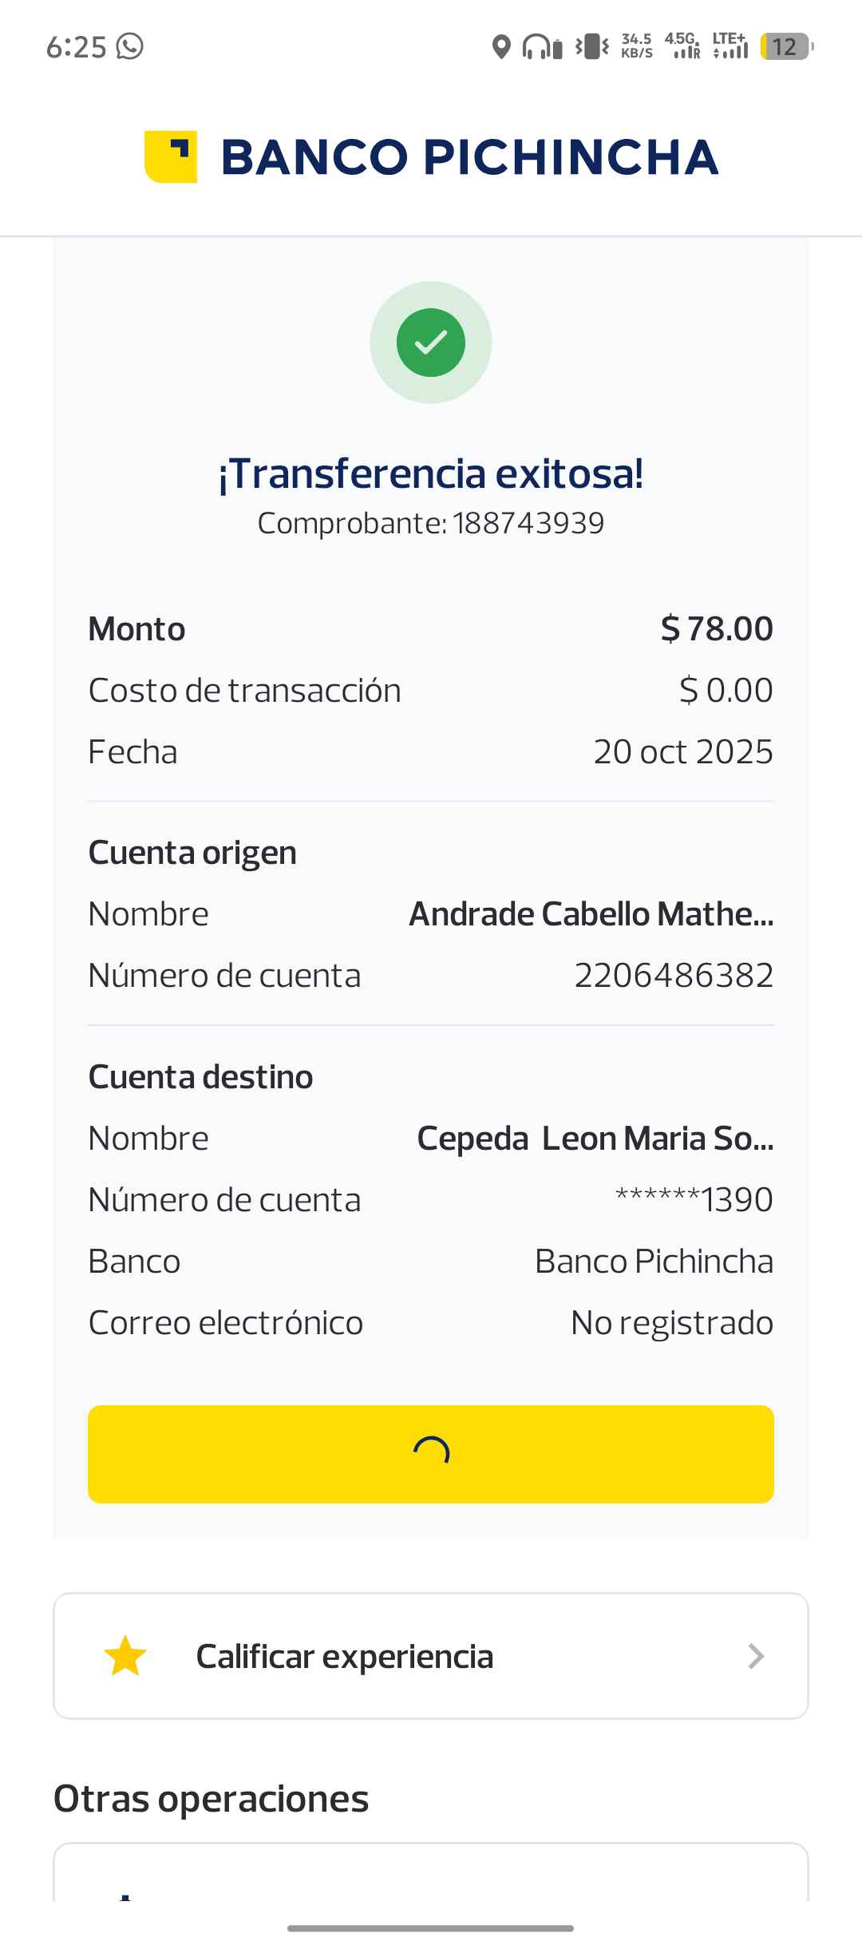Tap the battery level indicator
Viewport: 862px width, 1945px height.
pyautogui.click(x=786, y=47)
